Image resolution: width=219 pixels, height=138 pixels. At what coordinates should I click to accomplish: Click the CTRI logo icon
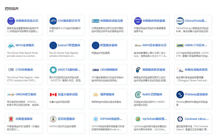[11, 70]
